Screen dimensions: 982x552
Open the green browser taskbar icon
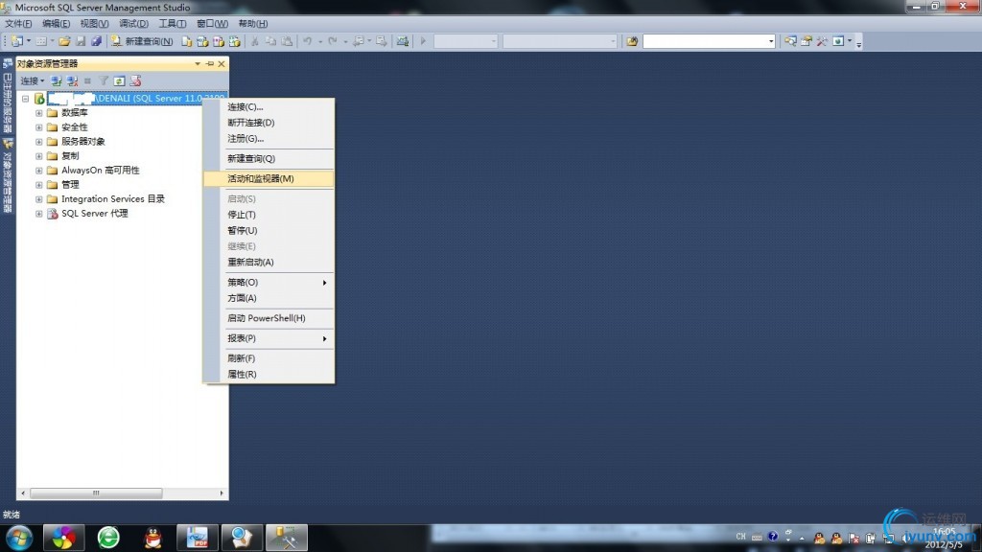[108, 539]
